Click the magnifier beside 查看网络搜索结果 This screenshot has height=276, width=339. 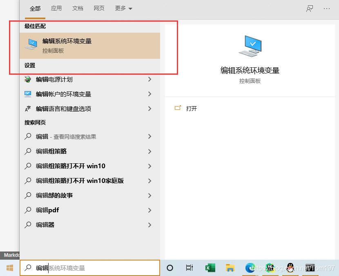click(x=28, y=136)
